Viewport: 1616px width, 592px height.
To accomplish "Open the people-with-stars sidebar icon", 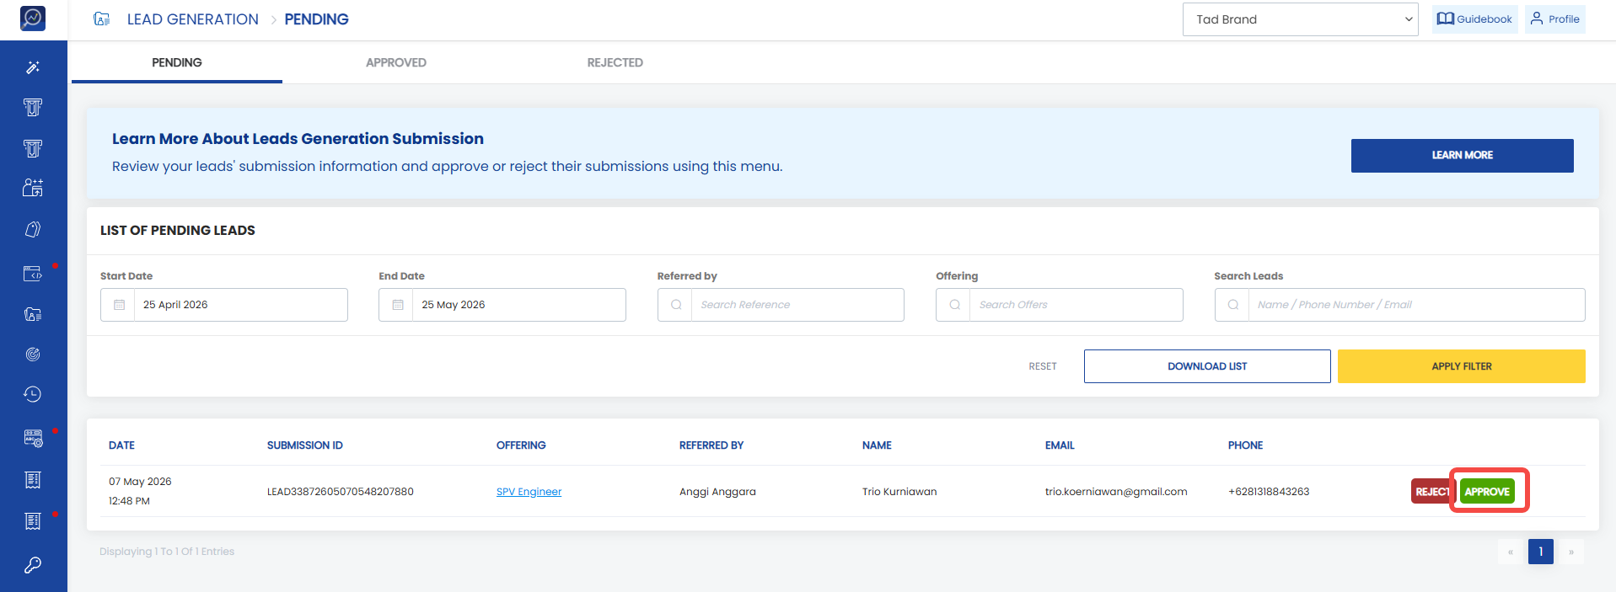I will pos(33,188).
